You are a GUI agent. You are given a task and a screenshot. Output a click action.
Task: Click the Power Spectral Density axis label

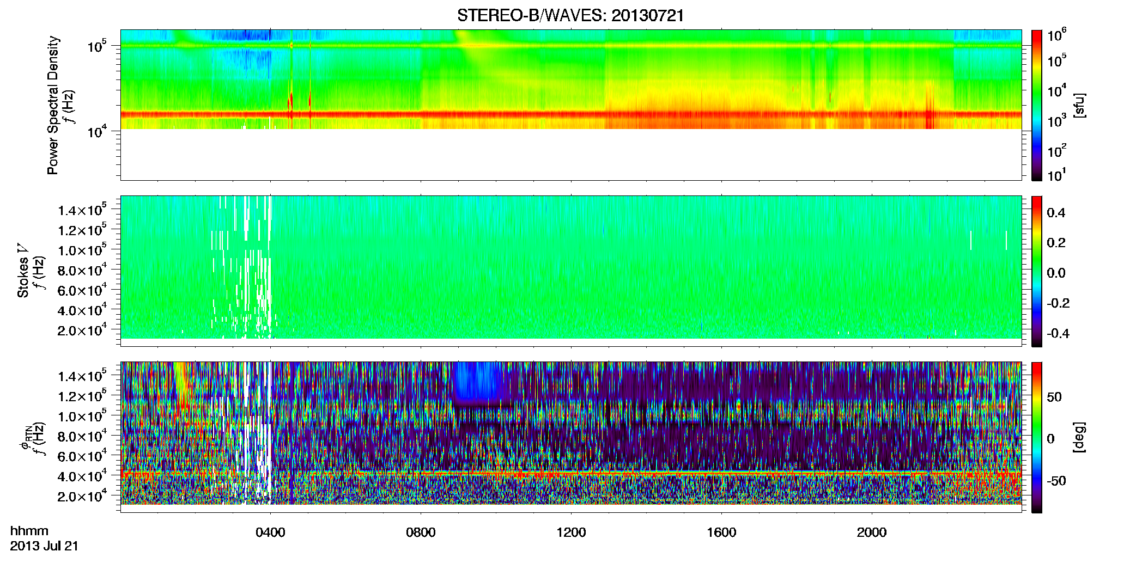tap(53, 105)
